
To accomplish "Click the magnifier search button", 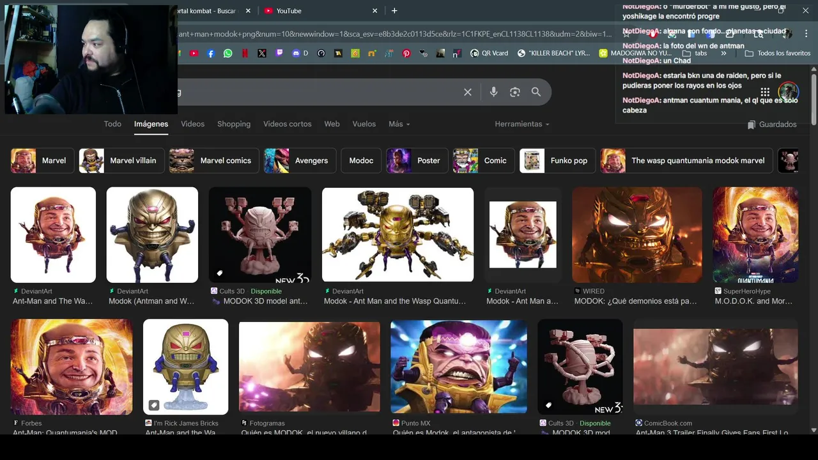I will tap(536, 92).
